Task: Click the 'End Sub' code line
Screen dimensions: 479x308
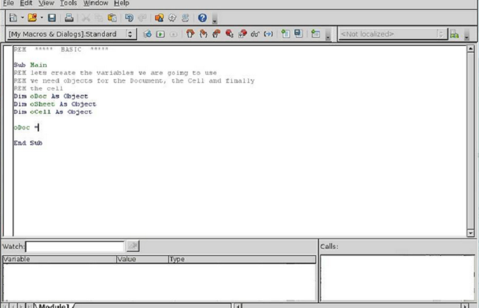Action: point(28,143)
